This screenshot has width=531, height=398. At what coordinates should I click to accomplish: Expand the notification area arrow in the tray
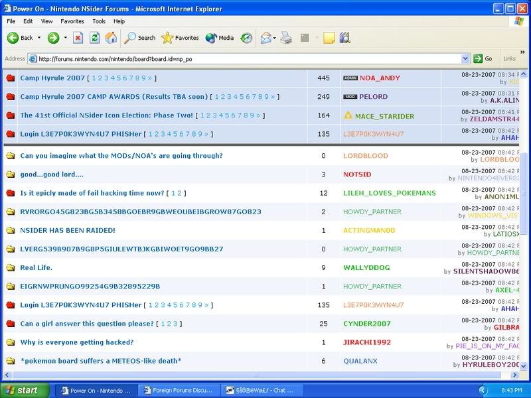tap(483, 390)
